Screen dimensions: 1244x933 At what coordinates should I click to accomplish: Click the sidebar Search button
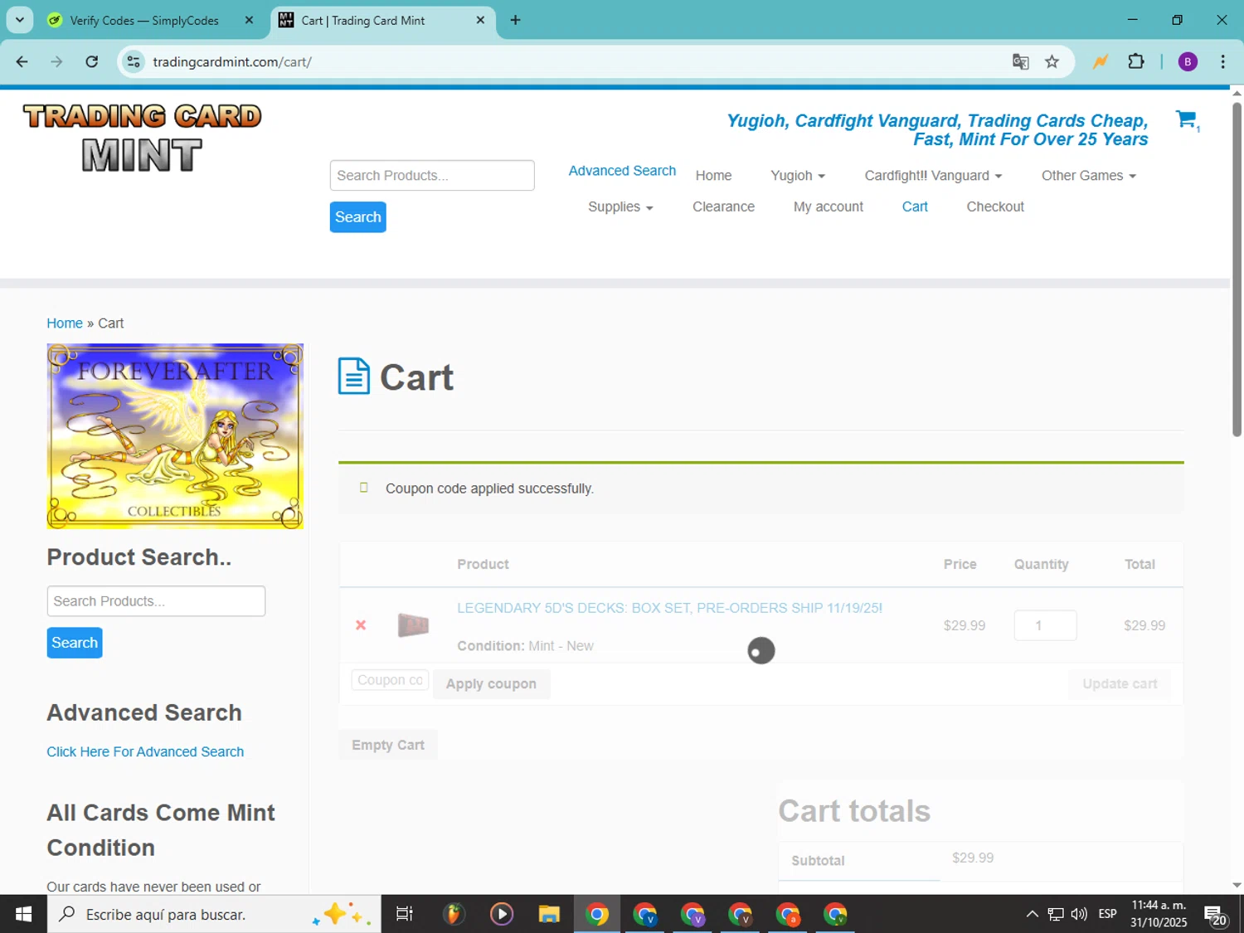point(75,642)
